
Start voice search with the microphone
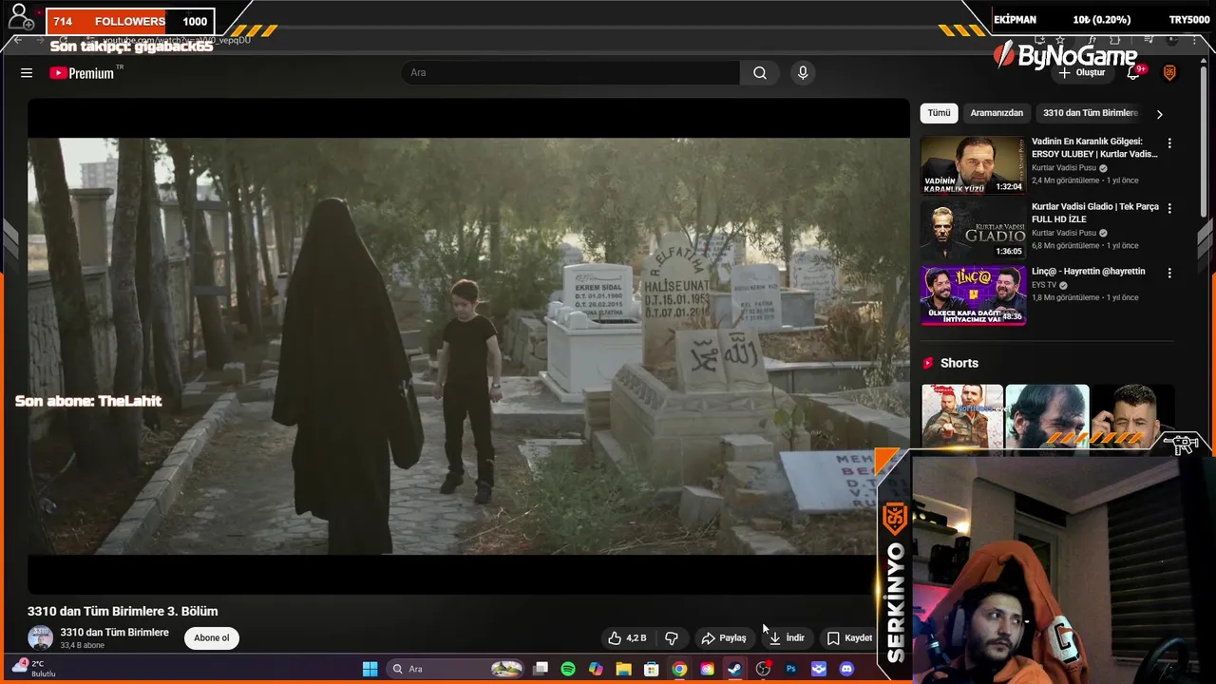click(803, 73)
